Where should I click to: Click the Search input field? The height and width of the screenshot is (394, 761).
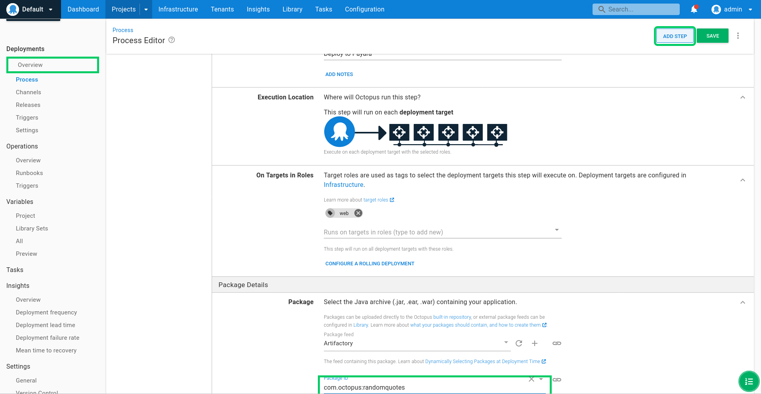[x=636, y=10]
